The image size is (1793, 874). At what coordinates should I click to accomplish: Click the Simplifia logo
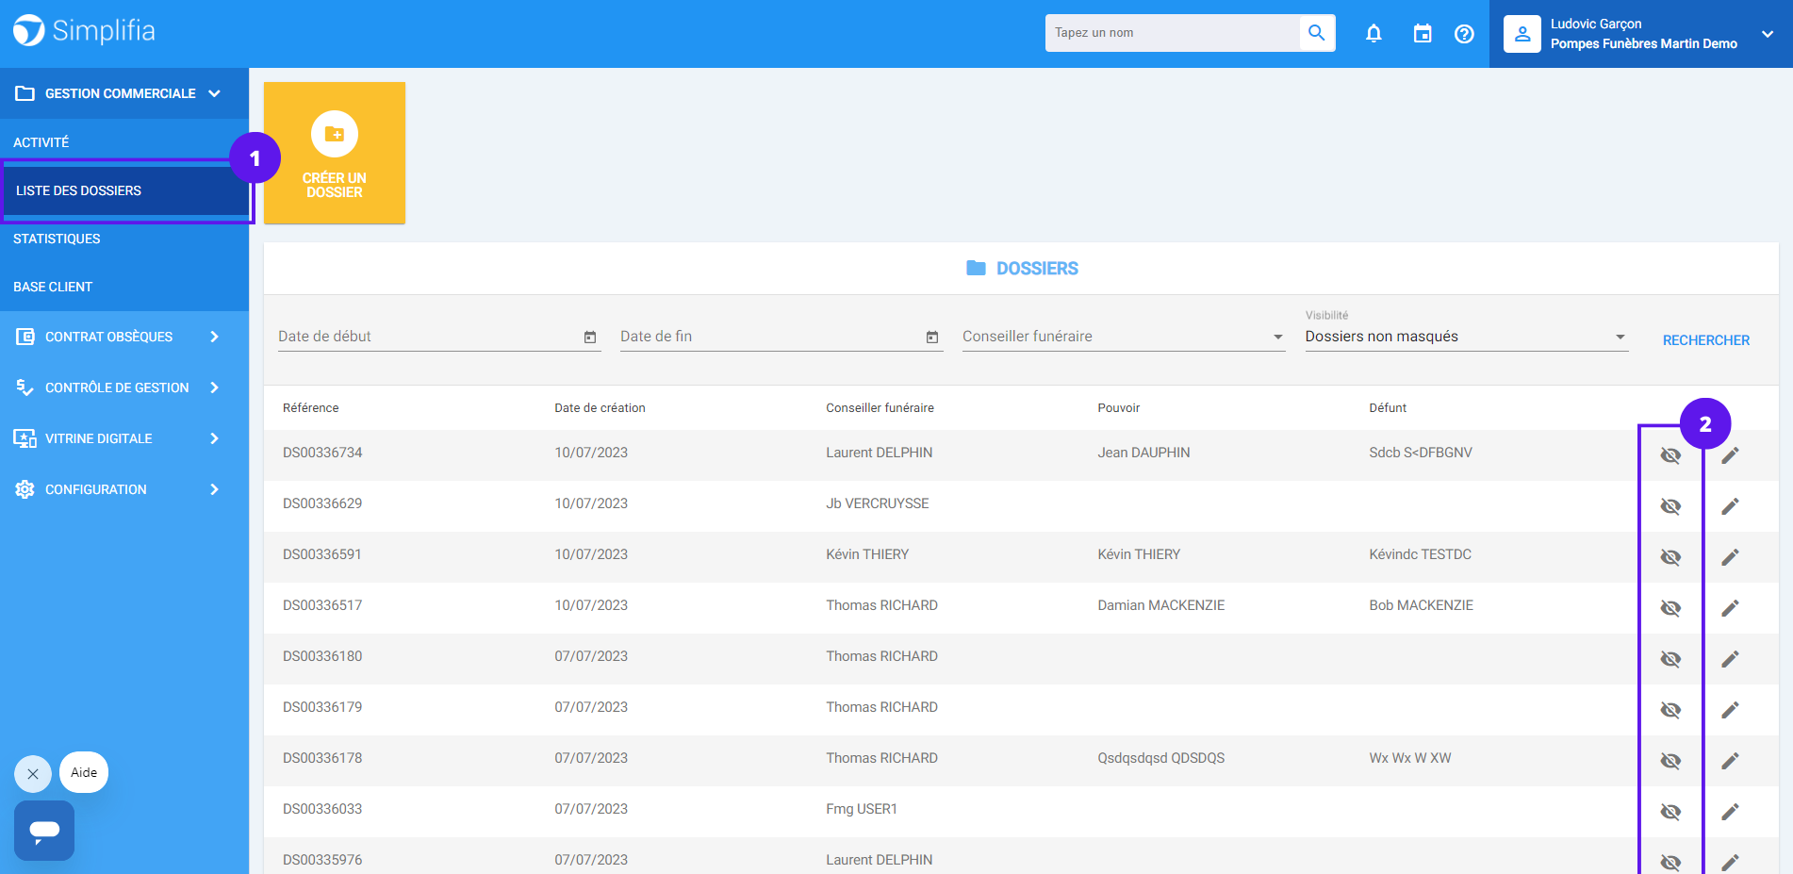click(x=84, y=31)
